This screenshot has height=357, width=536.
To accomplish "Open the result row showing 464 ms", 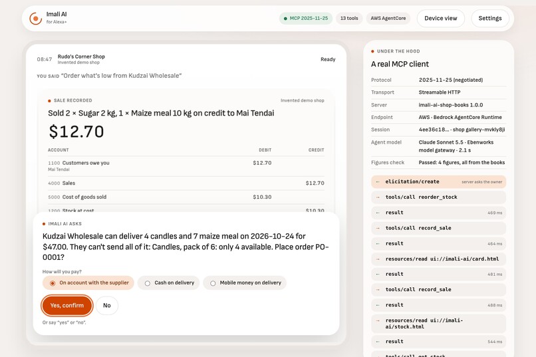I will pos(439,243).
